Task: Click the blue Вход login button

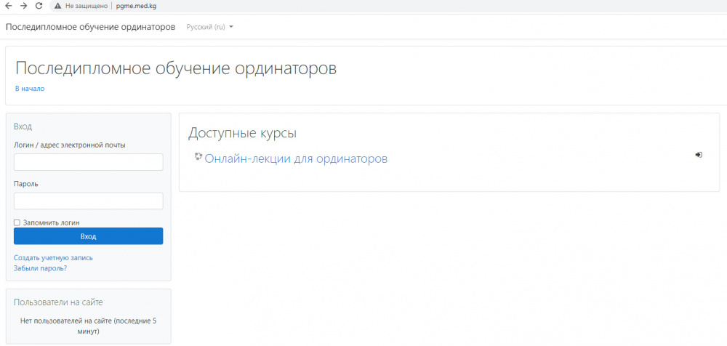Action: coord(89,236)
